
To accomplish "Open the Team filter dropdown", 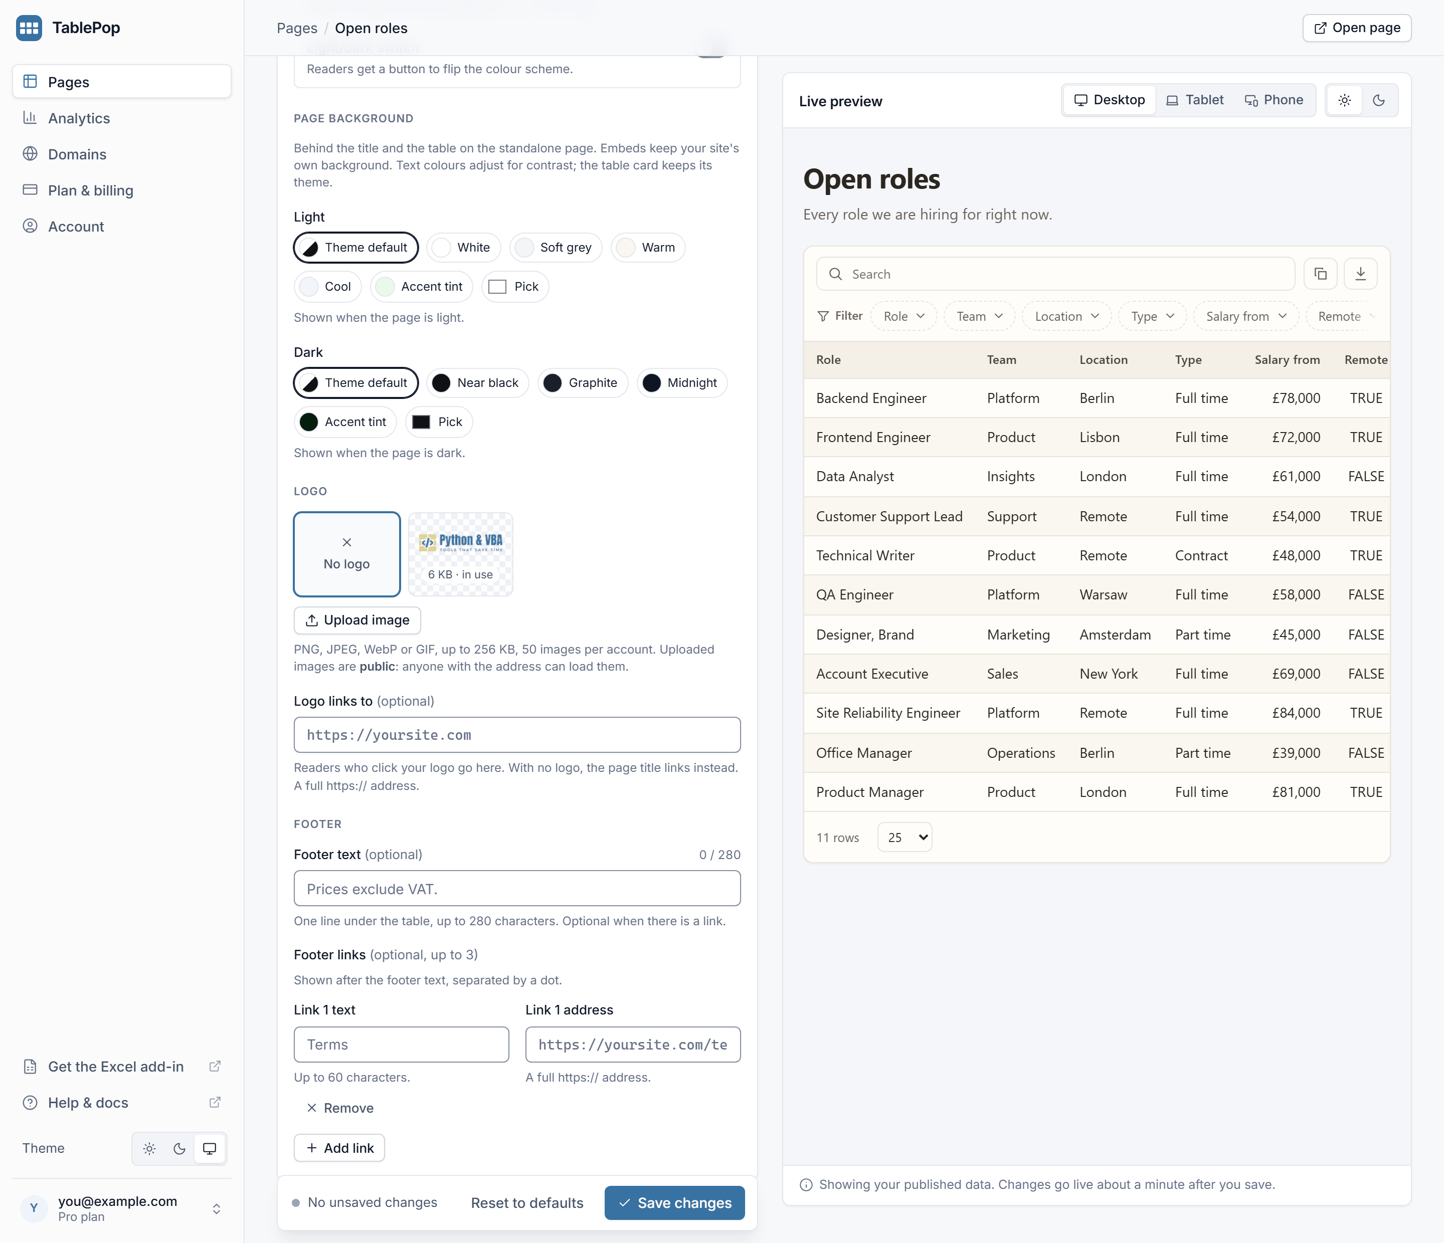I will [979, 316].
